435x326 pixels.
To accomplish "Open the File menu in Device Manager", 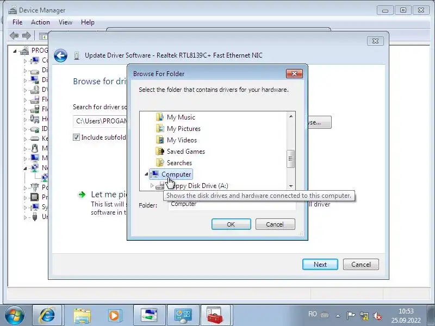I will [x=17, y=22].
